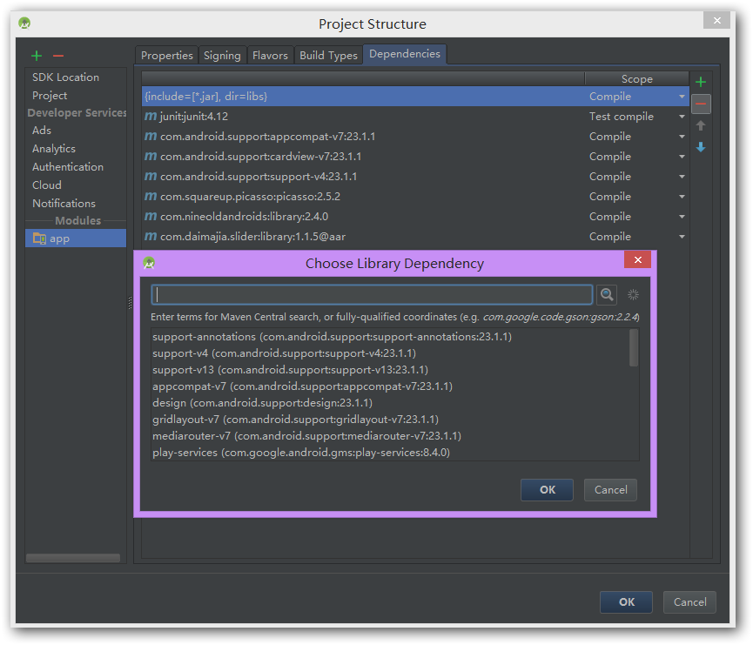The image size is (753, 645).
Task: Select com.squareup.picasso:picasso:2.5.2 row text
Action: pos(250,197)
